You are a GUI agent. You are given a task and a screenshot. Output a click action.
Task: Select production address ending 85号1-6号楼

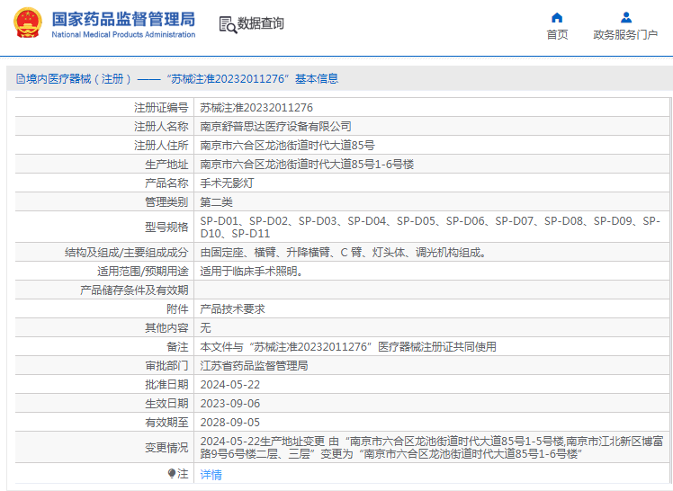point(307,165)
